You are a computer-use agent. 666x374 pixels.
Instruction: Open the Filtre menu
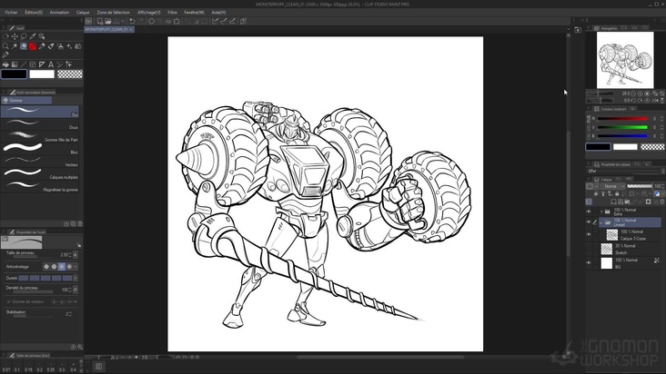172,13
